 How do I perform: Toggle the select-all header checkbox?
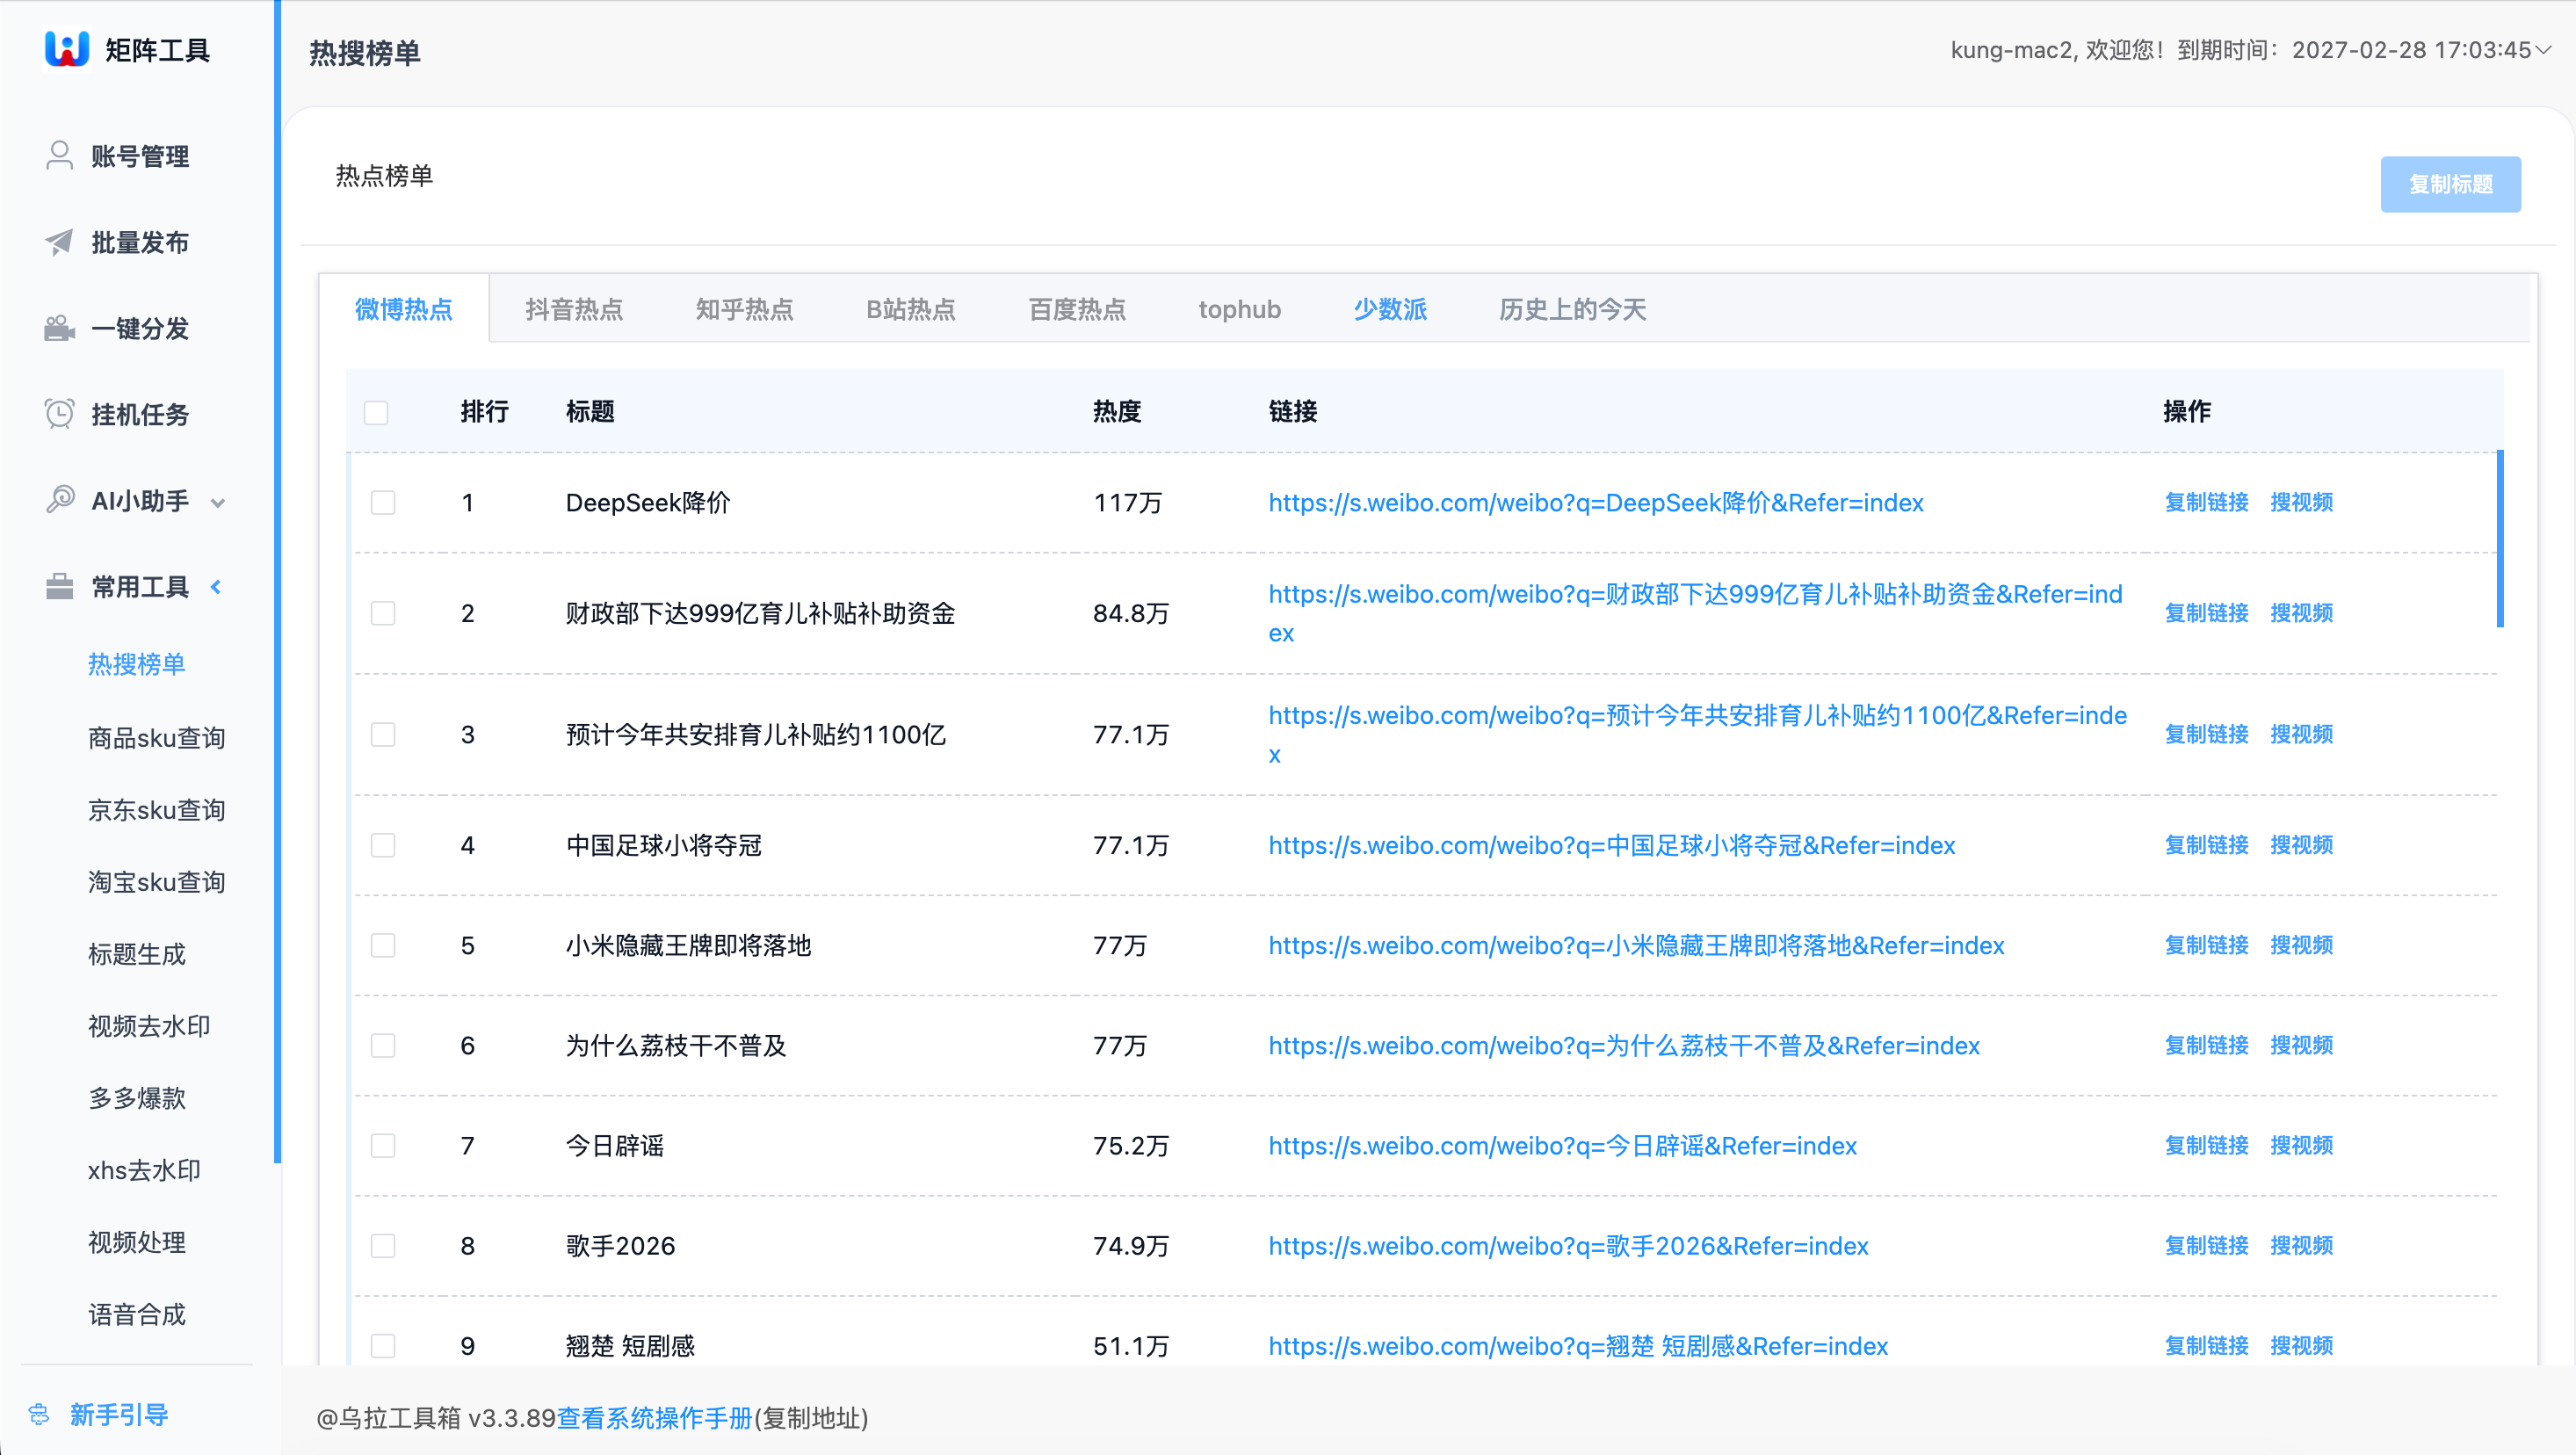click(376, 412)
